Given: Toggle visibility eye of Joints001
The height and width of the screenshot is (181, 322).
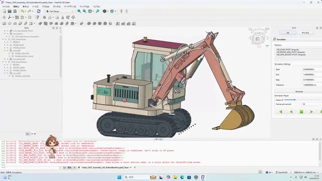Looking at the screenshot, I should pyautogui.click(x=8, y=51).
